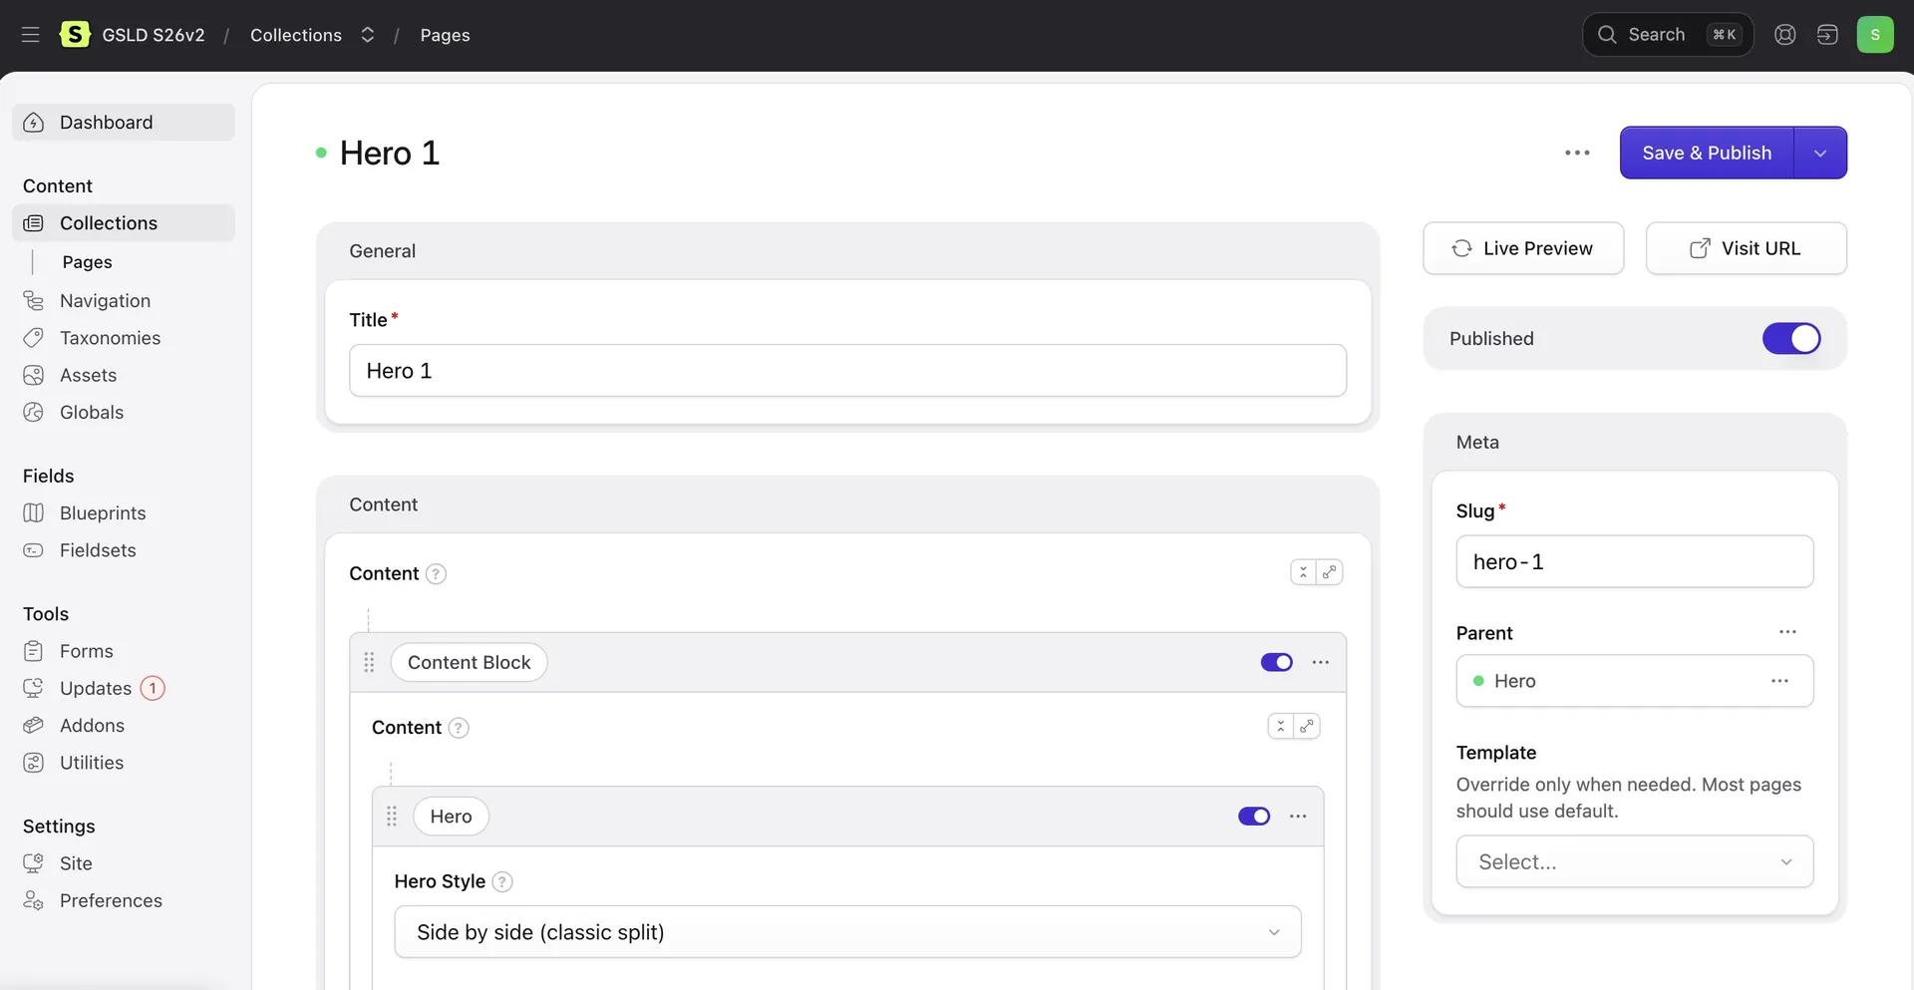Click the Taxonomies tag icon

pos(34,338)
